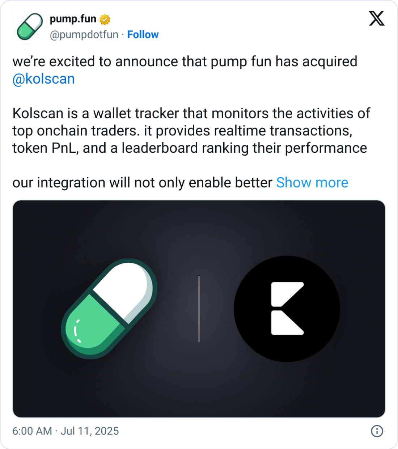398x449 pixels.
Task: Follow the pumpdotfun account
Action: click(x=143, y=34)
